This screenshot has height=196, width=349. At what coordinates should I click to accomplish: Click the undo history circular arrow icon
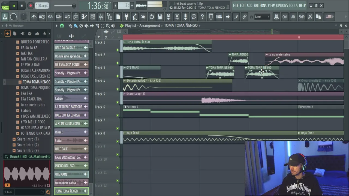tap(152, 17)
